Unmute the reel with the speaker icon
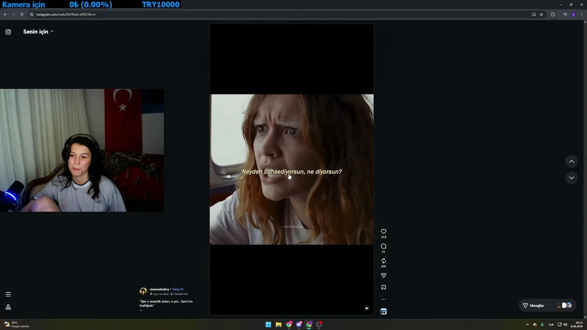This screenshot has width=587, height=330. point(366,308)
